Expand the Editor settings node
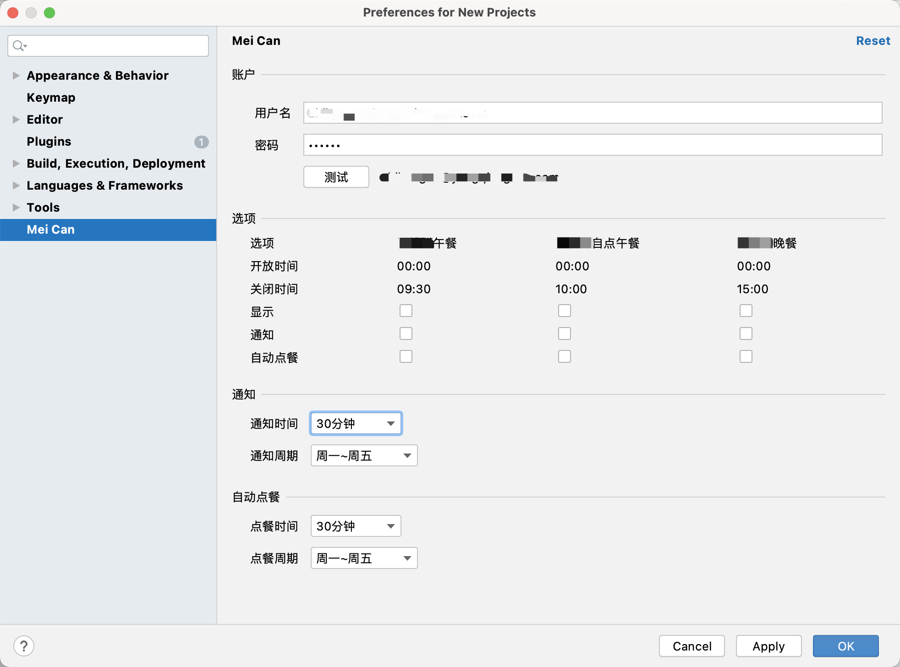900x667 pixels. (x=16, y=120)
